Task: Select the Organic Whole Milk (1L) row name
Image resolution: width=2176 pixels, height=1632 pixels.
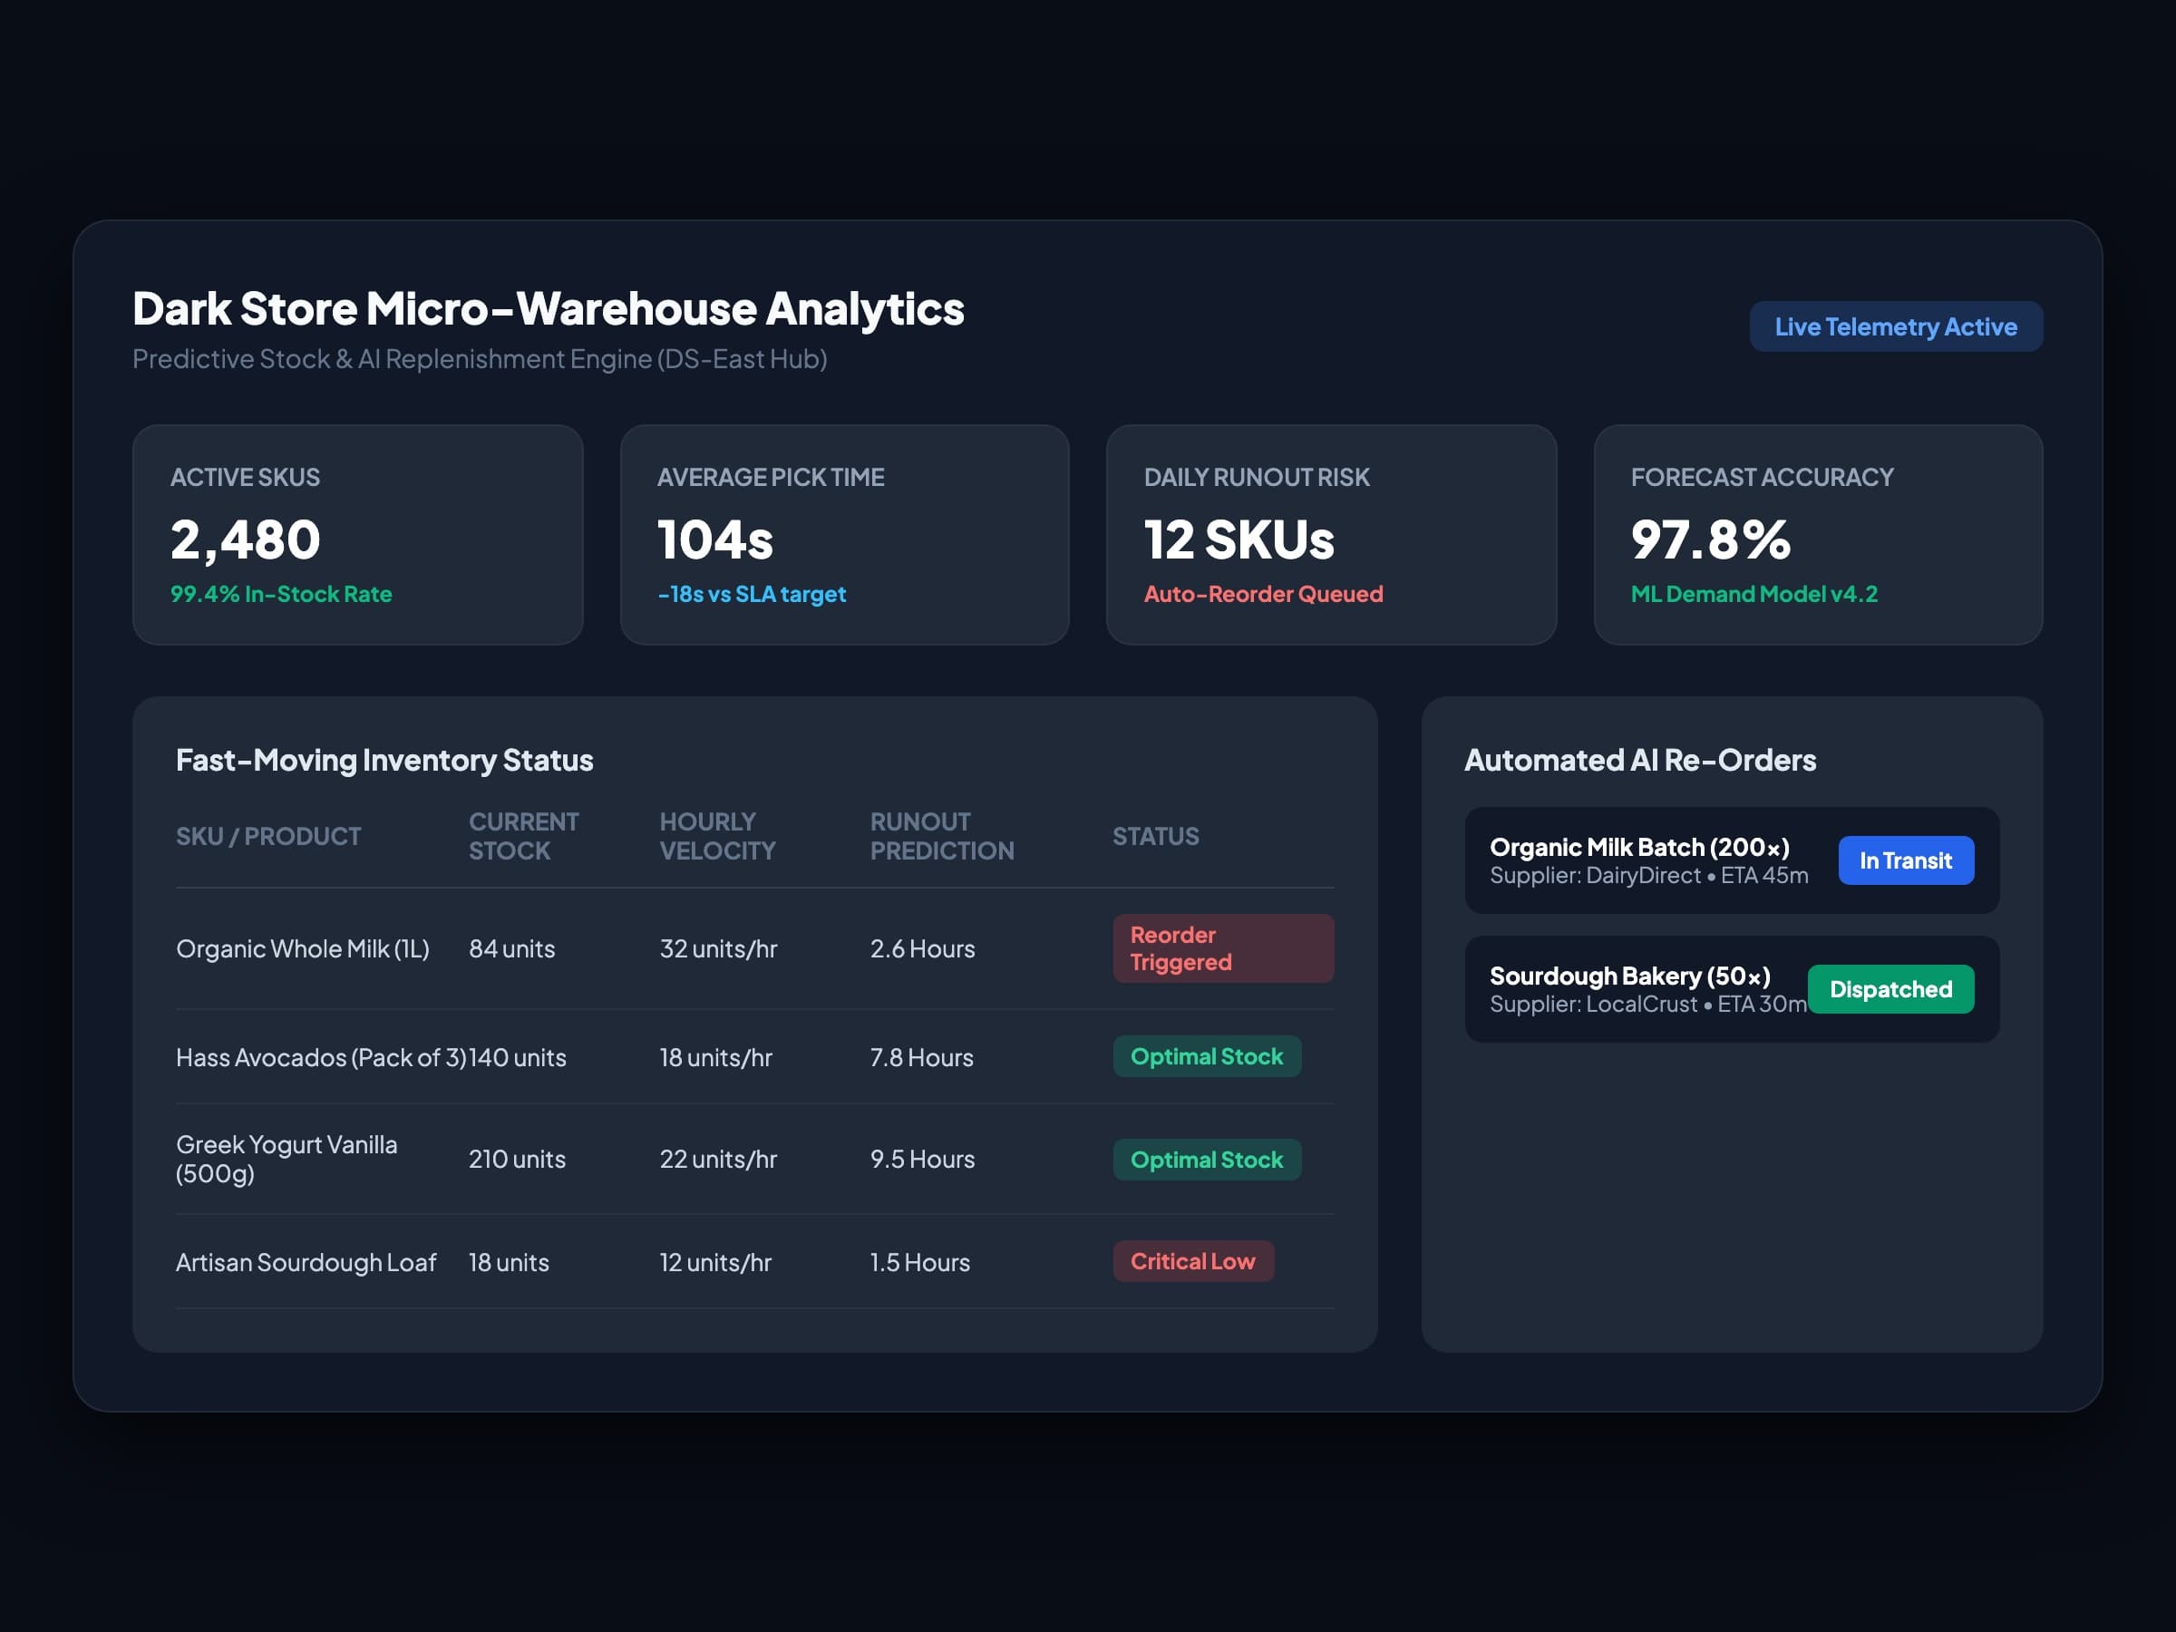Action: (303, 949)
